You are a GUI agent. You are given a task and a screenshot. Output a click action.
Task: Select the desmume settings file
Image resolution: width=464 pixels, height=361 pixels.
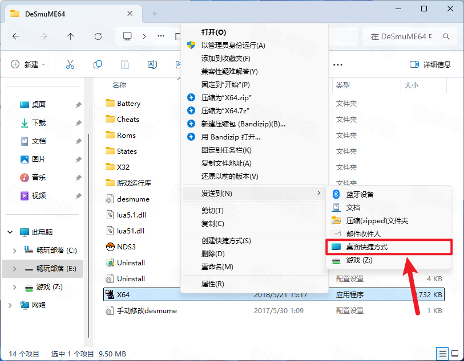coord(133,199)
